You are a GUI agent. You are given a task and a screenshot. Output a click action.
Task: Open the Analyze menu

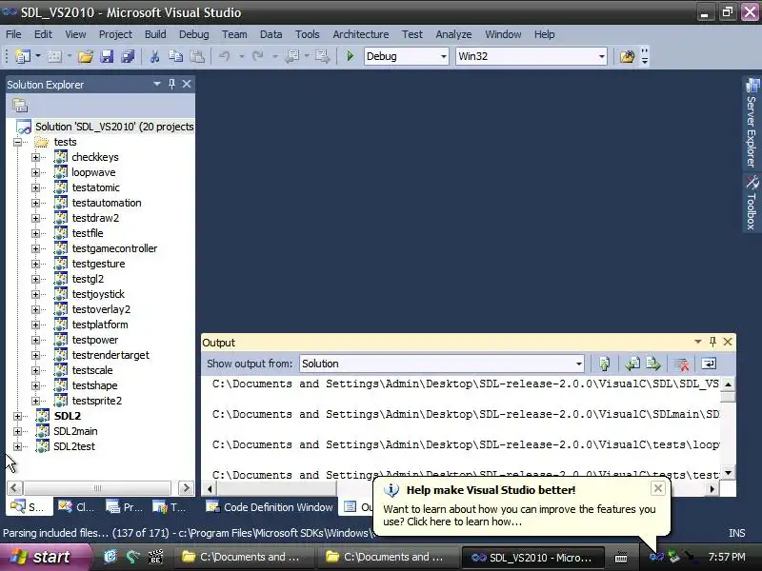click(453, 34)
